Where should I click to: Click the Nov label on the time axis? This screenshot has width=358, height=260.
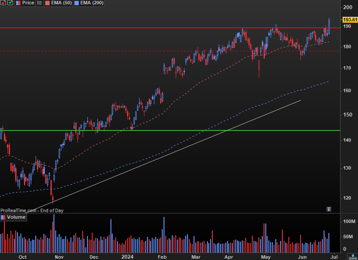click(59, 257)
